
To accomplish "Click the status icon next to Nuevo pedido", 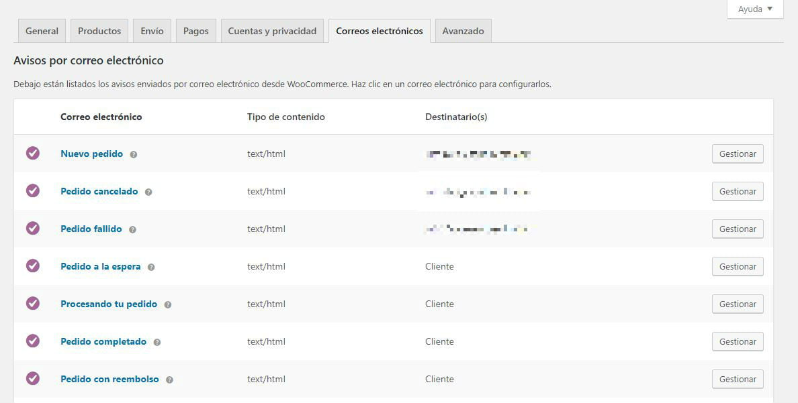I will click(33, 154).
